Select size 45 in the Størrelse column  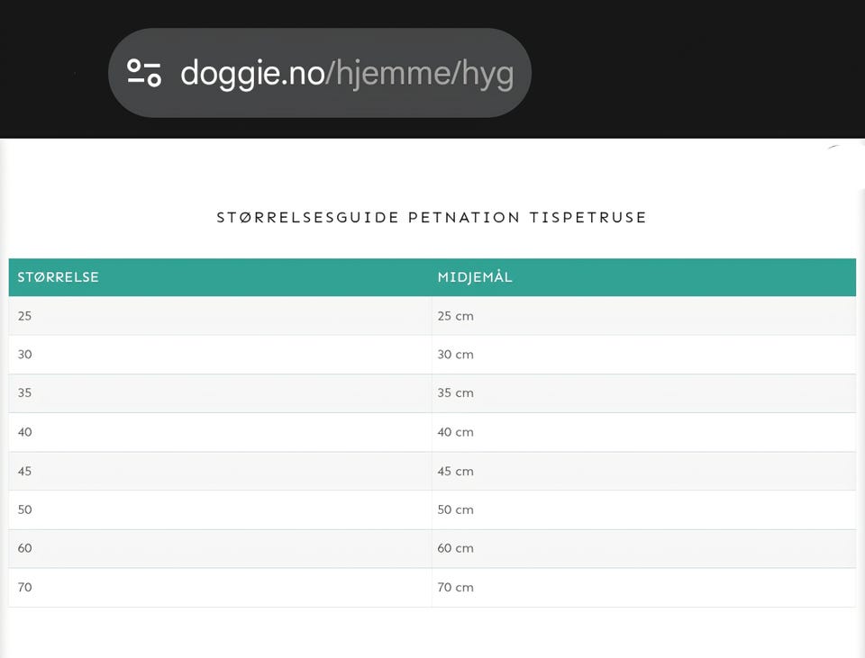point(25,471)
